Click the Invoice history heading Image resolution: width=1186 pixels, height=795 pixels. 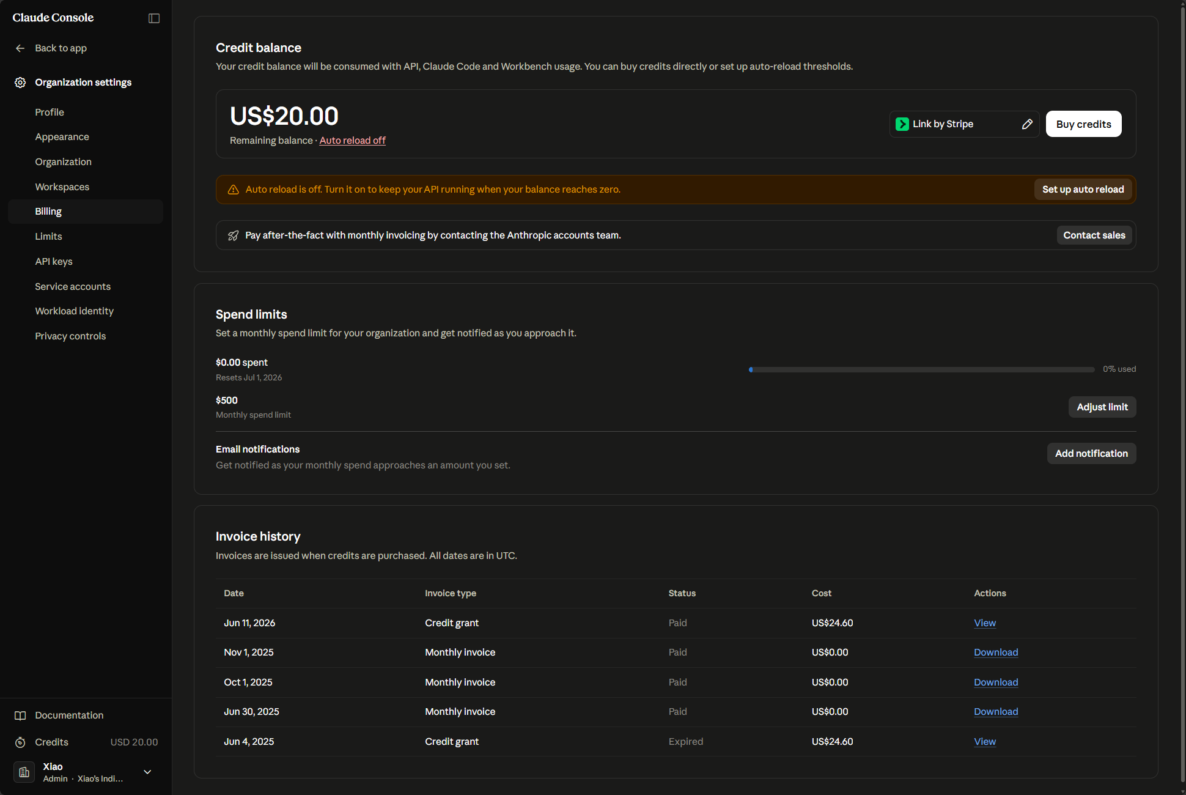coord(258,537)
